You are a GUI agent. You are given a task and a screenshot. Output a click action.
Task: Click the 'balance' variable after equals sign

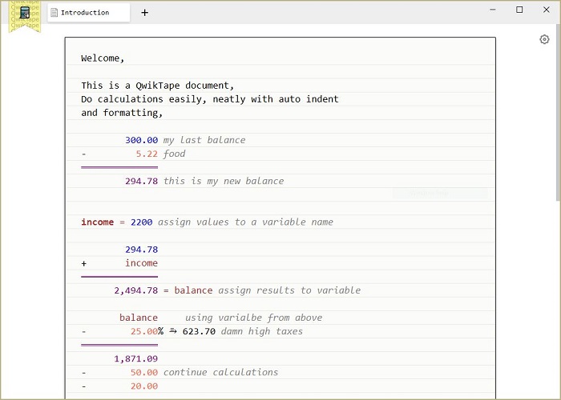[x=193, y=290]
